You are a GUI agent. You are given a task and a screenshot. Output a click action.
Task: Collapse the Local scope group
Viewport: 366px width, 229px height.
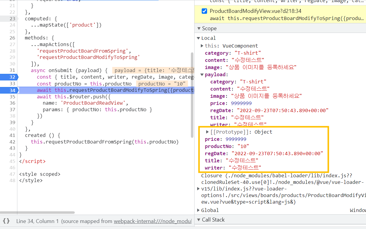[x=198, y=38]
